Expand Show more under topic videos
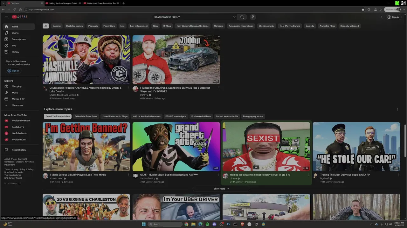The height and width of the screenshot is (228, 407). tap(221, 189)
